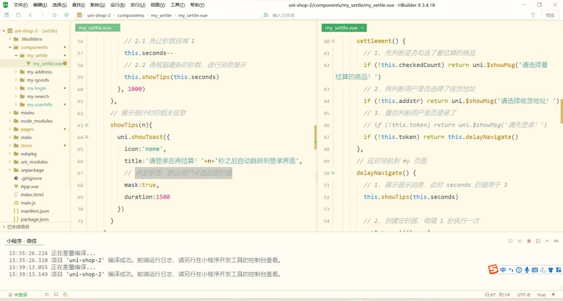Open the 运行(R) menu
563x301 pixels.
click(118, 5)
